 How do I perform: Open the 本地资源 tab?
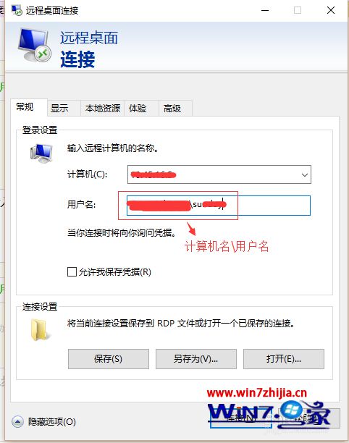103,108
